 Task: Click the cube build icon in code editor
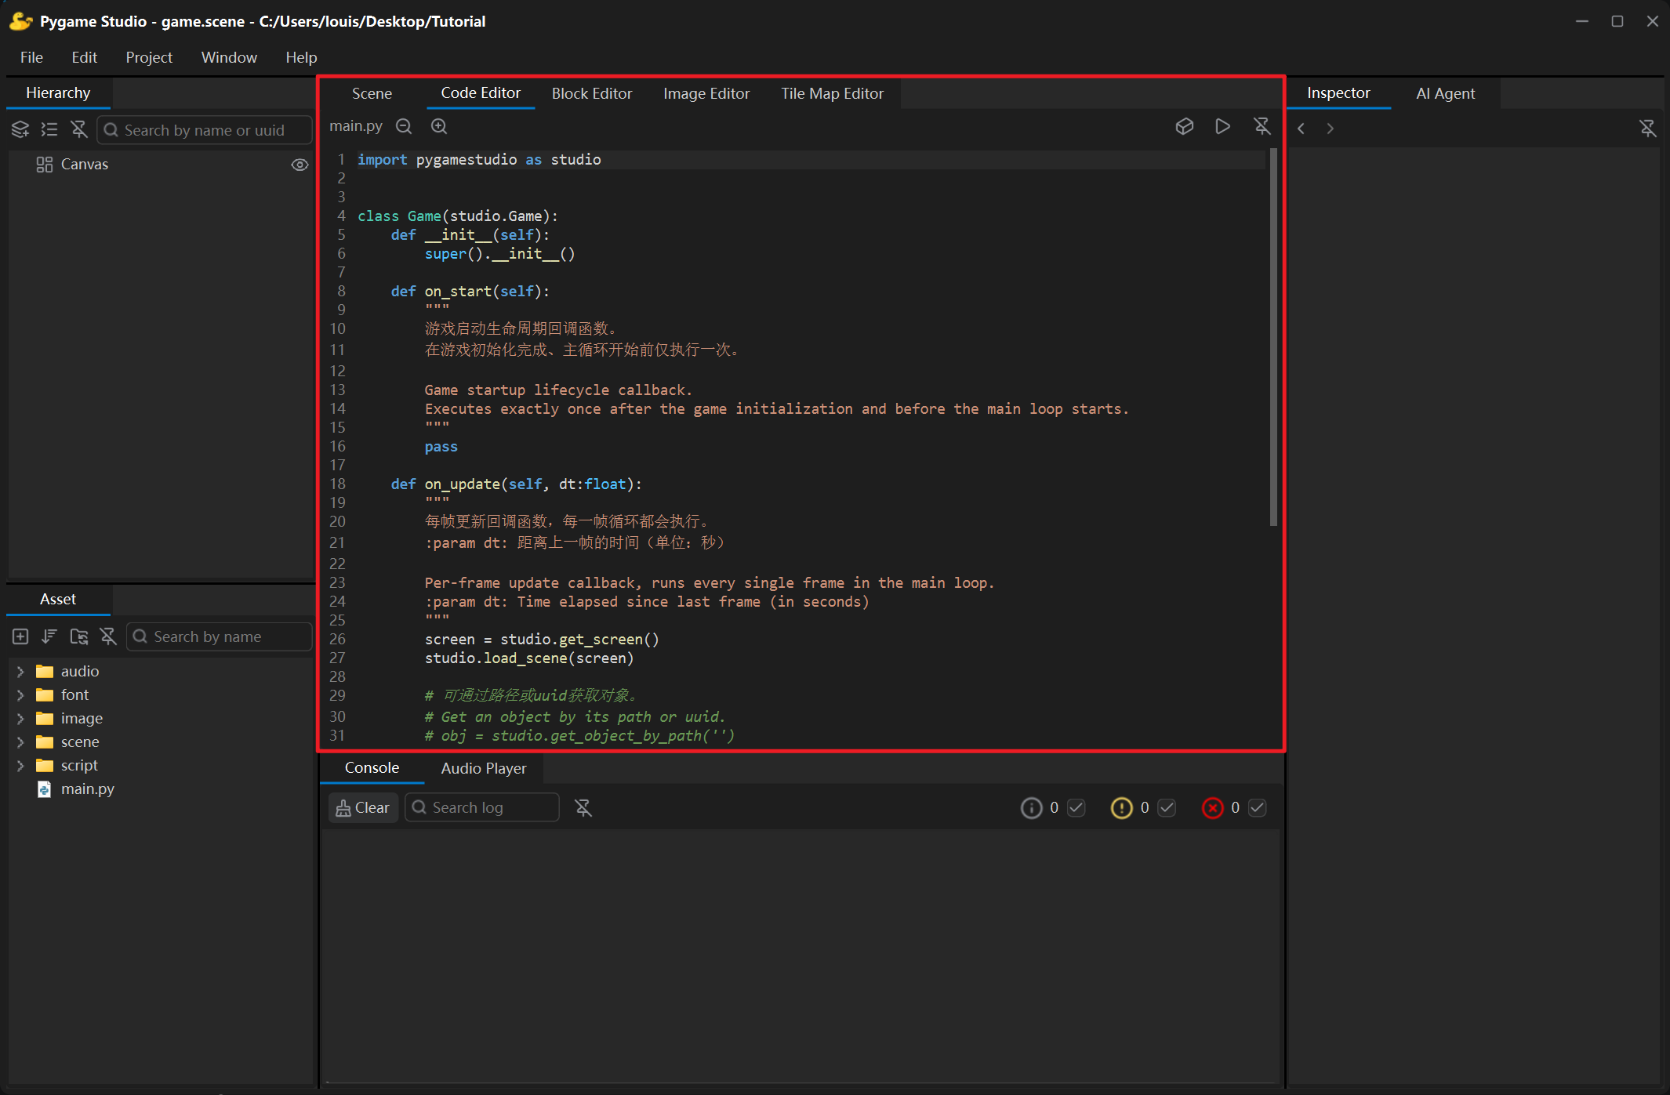pyautogui.click(x=1185, y=126)
